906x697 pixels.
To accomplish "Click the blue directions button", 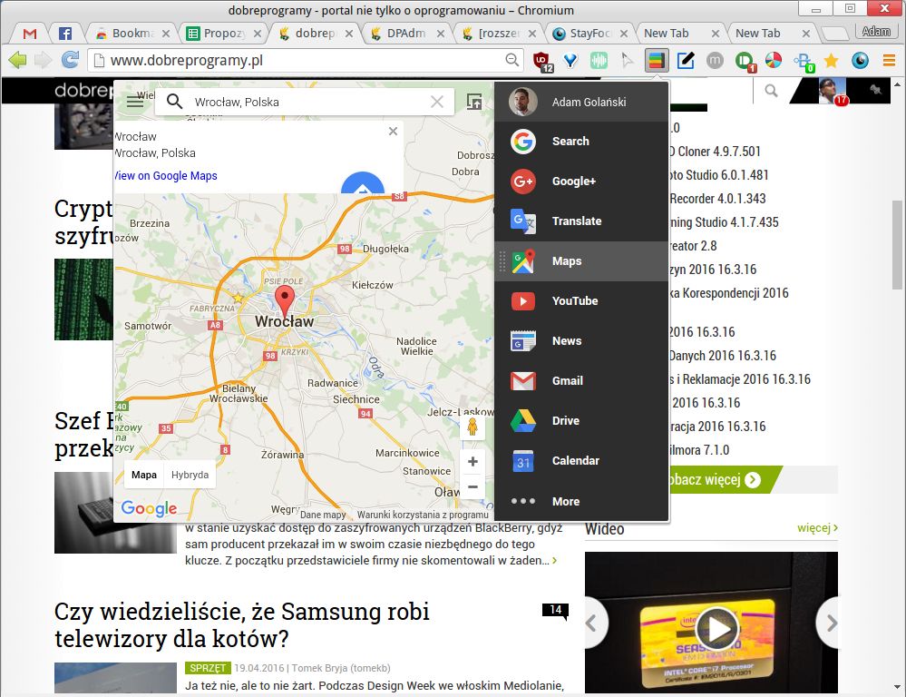I will (362, 184).
